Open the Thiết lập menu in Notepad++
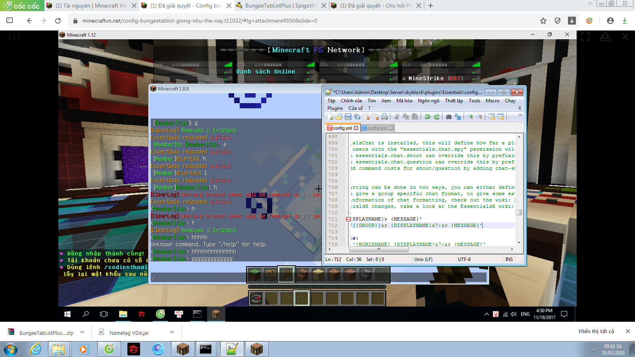 [x=454, y=101]
